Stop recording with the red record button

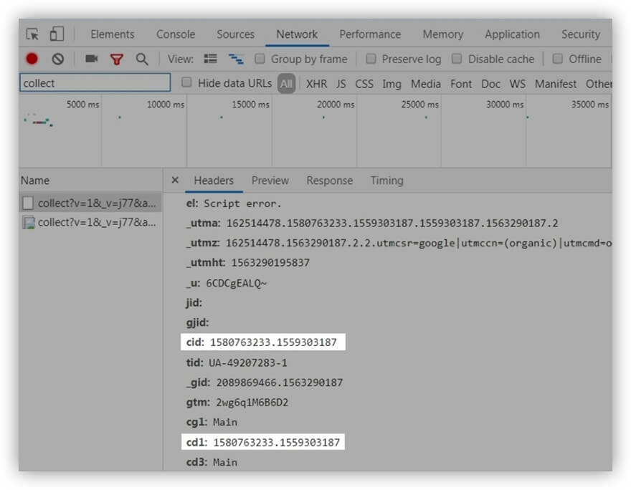32,59
